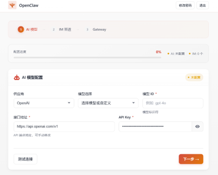The height and width of the screenshot is (175, 218).
Task: Click the OpenClaw logo icon
Action: click(x=12, y=5)
